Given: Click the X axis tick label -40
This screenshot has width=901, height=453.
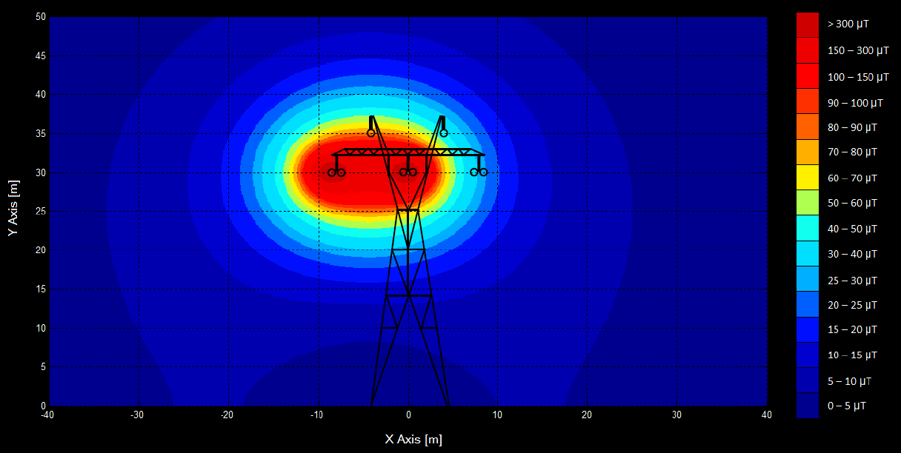Looking at the screenshot, I should point(47,415).
